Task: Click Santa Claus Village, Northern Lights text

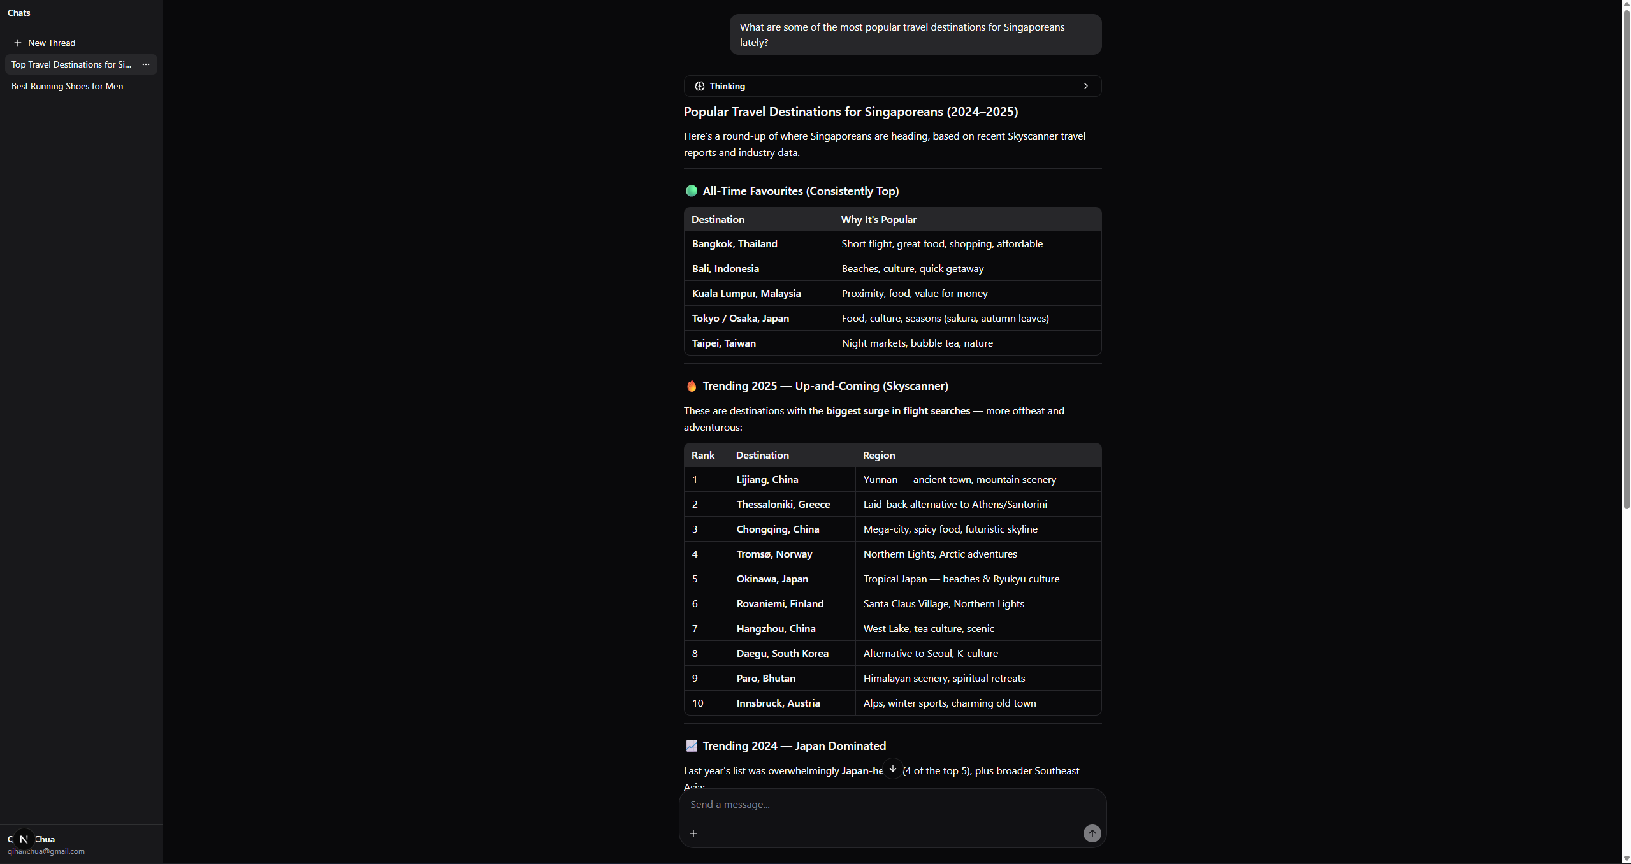Action: click(943, 604)
